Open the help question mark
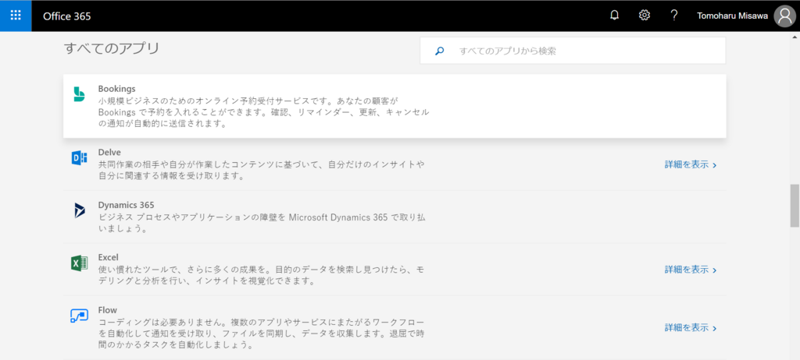Viewport: 800px width, 360px height. (x=674, y=16)
